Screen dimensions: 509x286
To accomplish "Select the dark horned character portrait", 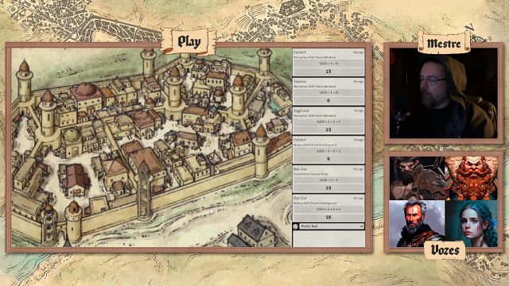I will coord(417,178).
